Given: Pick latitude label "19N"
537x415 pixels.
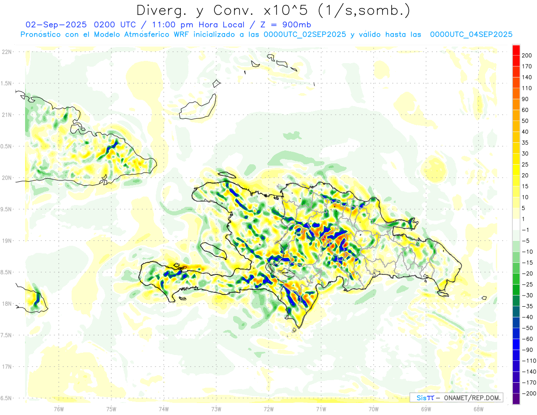Looking at the screenshot, I should [7, 241].
